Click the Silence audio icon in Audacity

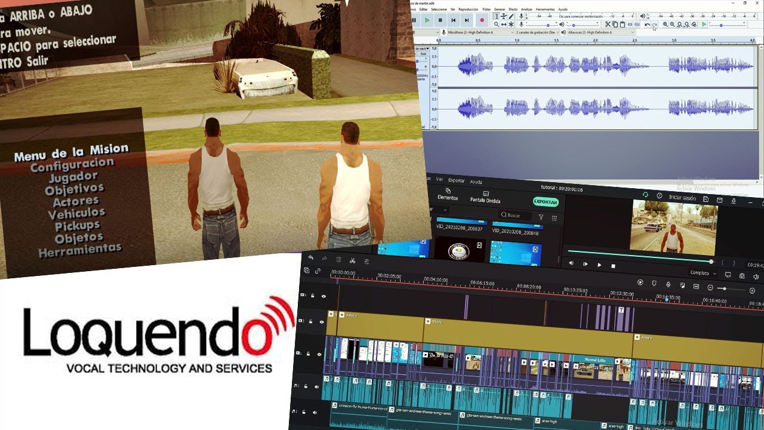[x=637, y=24]
